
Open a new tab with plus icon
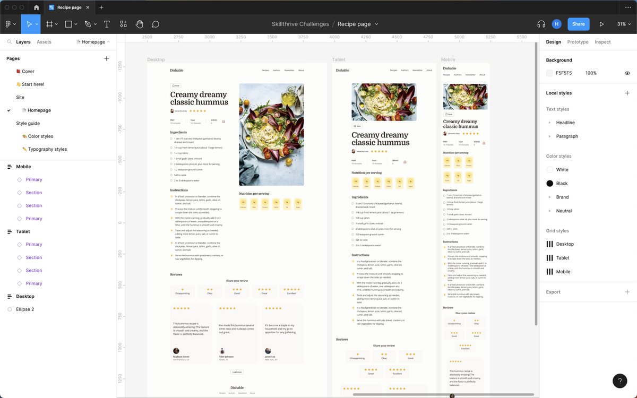(101, 7)
